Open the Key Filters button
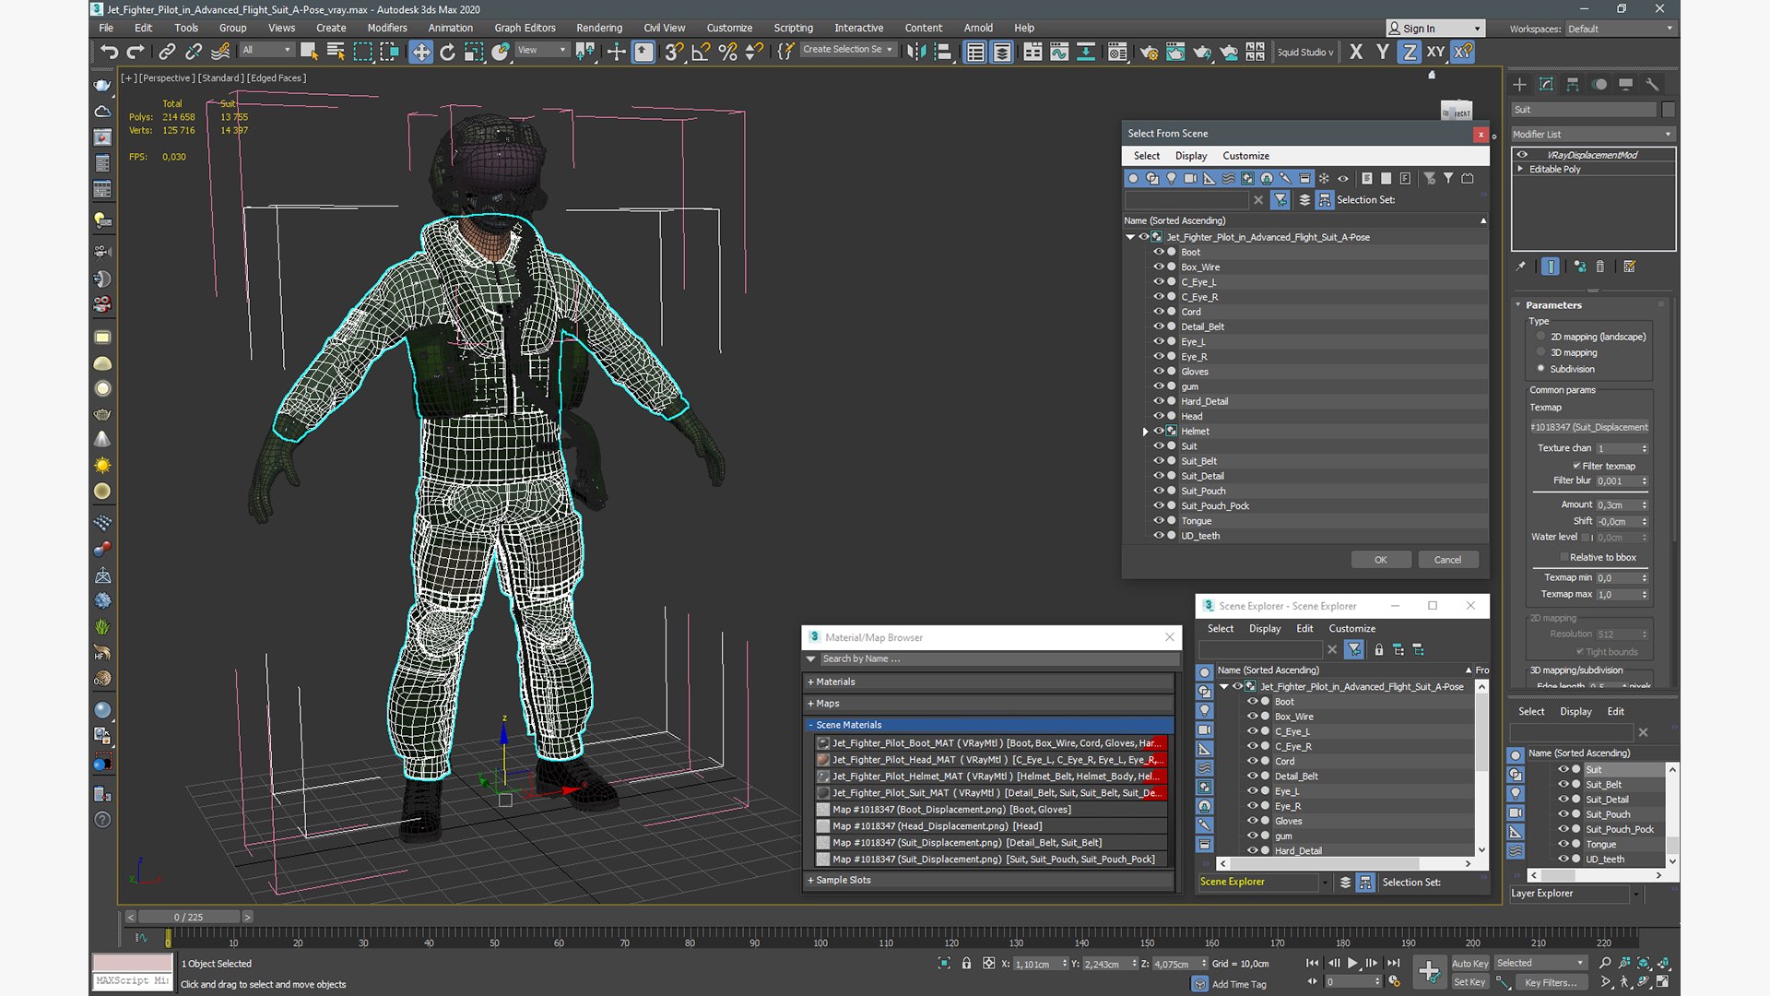The image size is (1770, 996). coord(1551,982)
